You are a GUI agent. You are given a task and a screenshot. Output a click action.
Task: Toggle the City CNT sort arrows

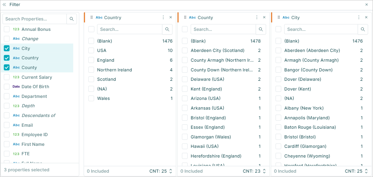366,171
